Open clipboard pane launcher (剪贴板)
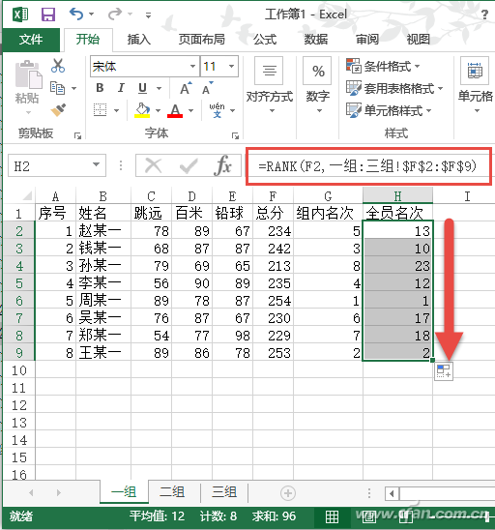Screen dimensions: 495x530 [77, 135]
